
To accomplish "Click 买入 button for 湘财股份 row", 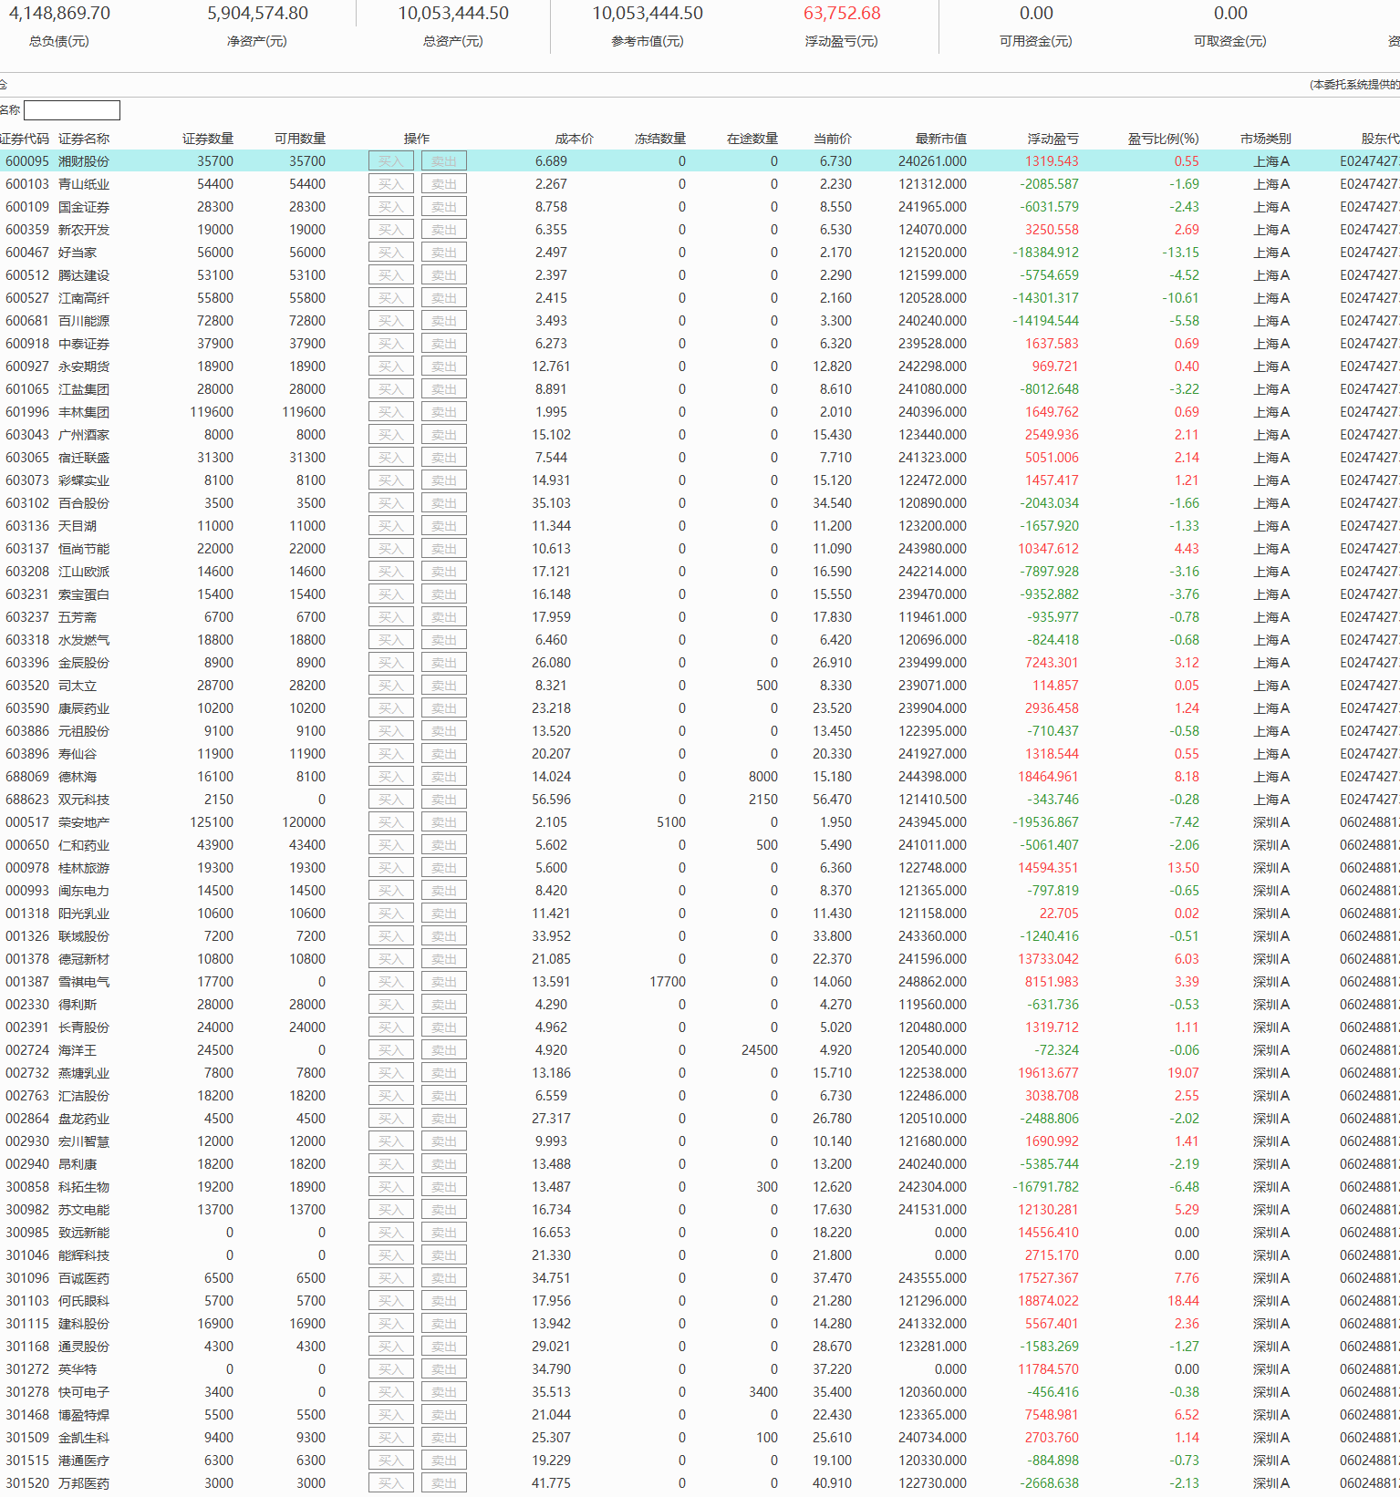I will point(390,161).
